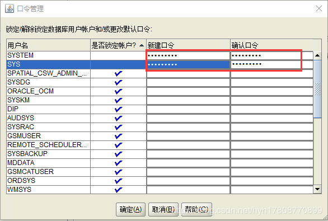Click the SYSTEM new password field
The image size is (328, 221).
[188, 55]
